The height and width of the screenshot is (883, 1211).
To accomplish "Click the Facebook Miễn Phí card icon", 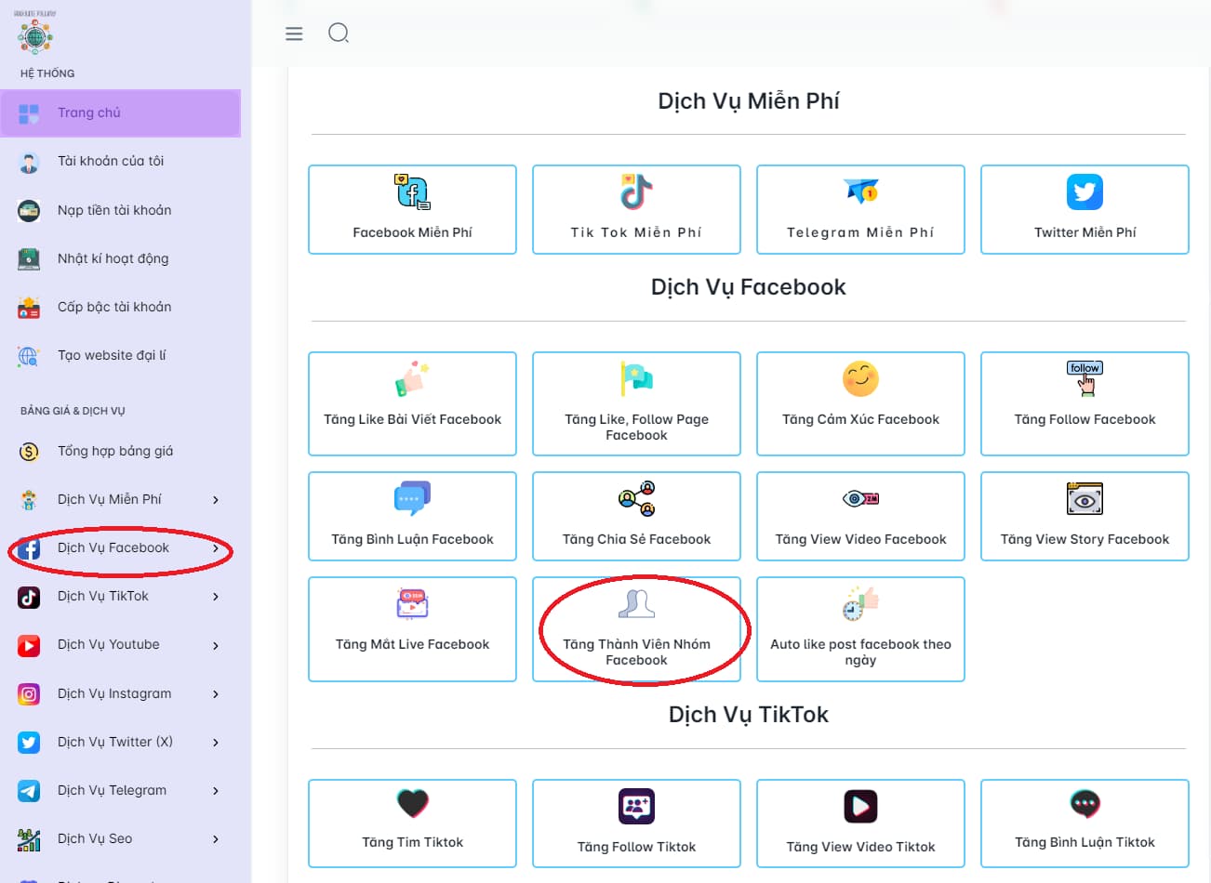I will coord(412,191).
